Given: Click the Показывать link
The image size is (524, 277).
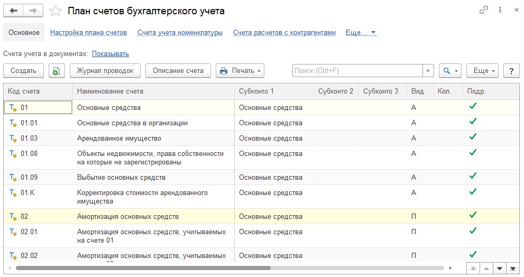Looking at the screenshot, I should [111, 54].
